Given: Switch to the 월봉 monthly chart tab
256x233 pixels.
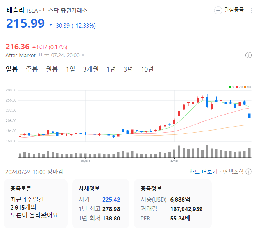Looking at the screenshot, I should [x=52, y=69].
